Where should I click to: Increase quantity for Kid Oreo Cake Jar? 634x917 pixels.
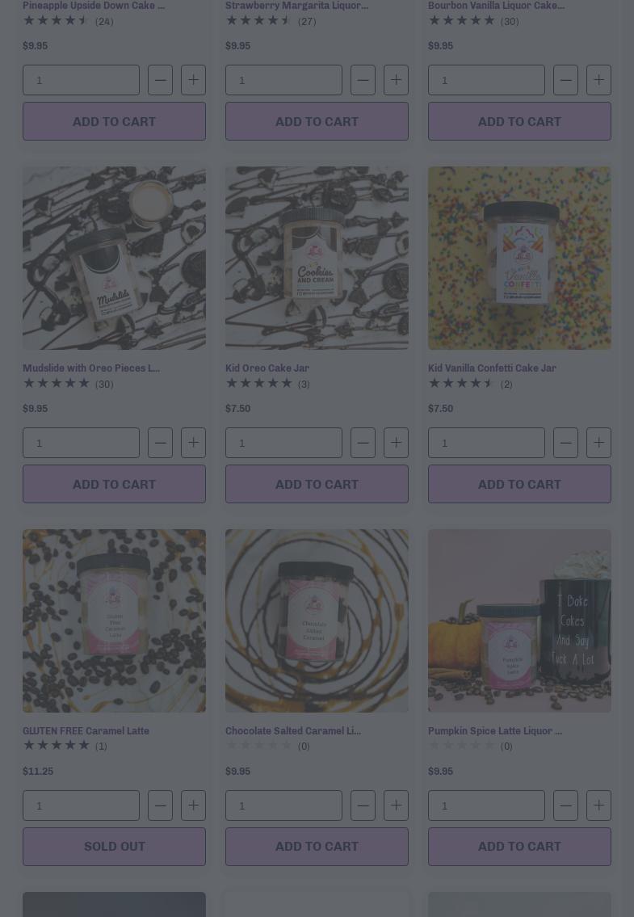(396, 443)
